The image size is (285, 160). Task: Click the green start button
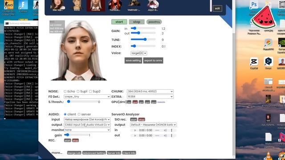[x=119, y=22]
